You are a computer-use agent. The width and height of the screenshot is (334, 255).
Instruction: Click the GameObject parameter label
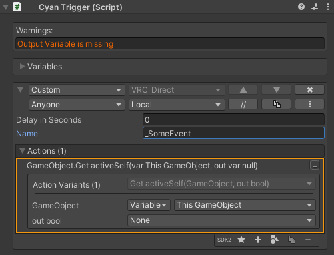[x=55, y=206]
